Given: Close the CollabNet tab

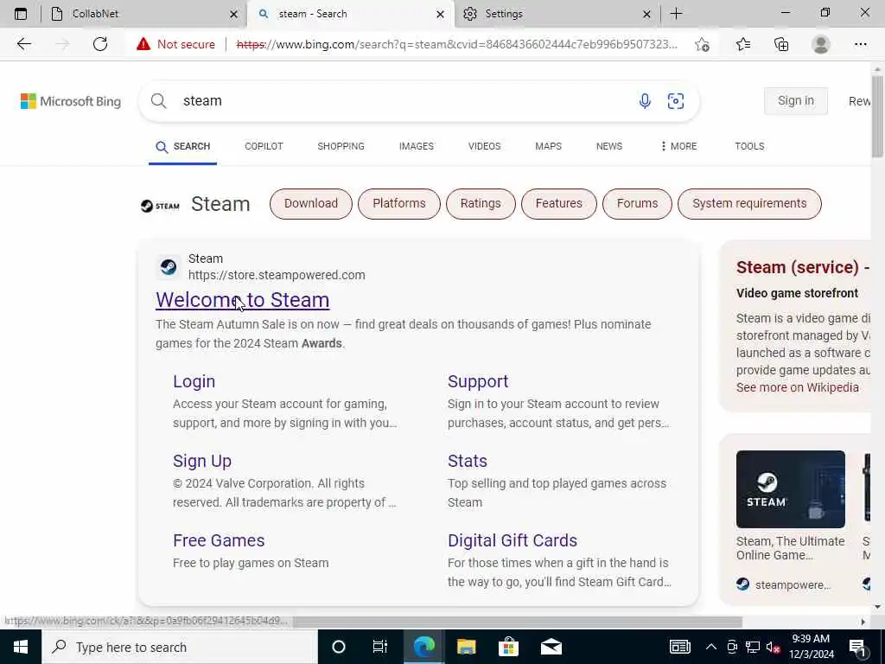Looking at the screenshot, I should point(233,14).
